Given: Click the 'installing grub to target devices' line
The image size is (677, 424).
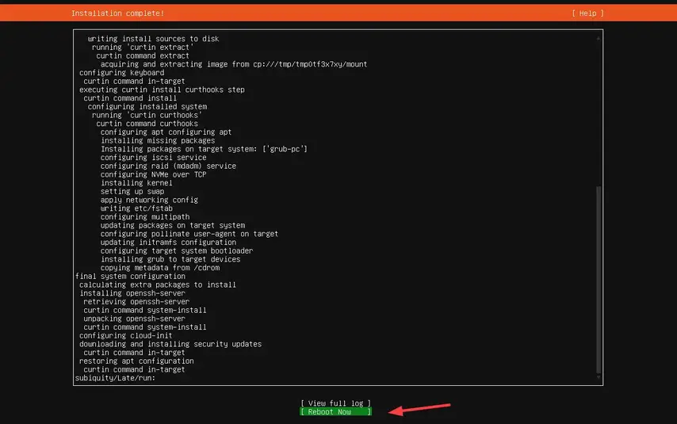Looking at the screenshot, I should click(170, 259).
